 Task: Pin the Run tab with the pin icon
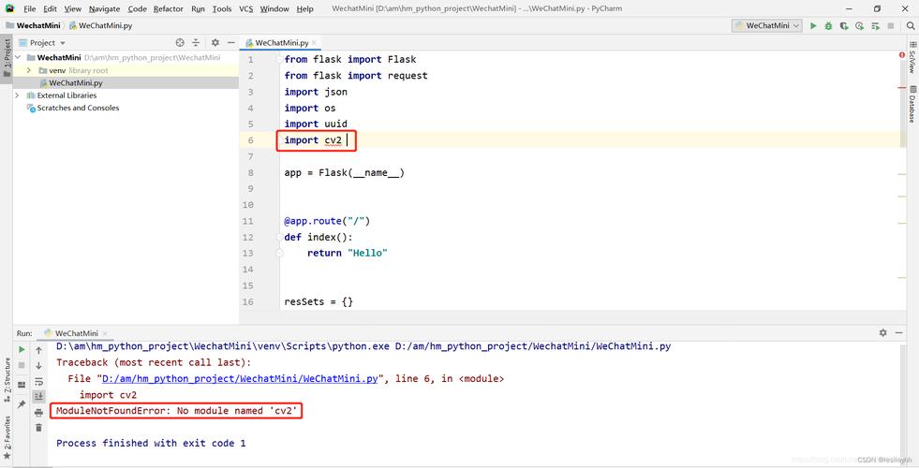pos(22,404)
